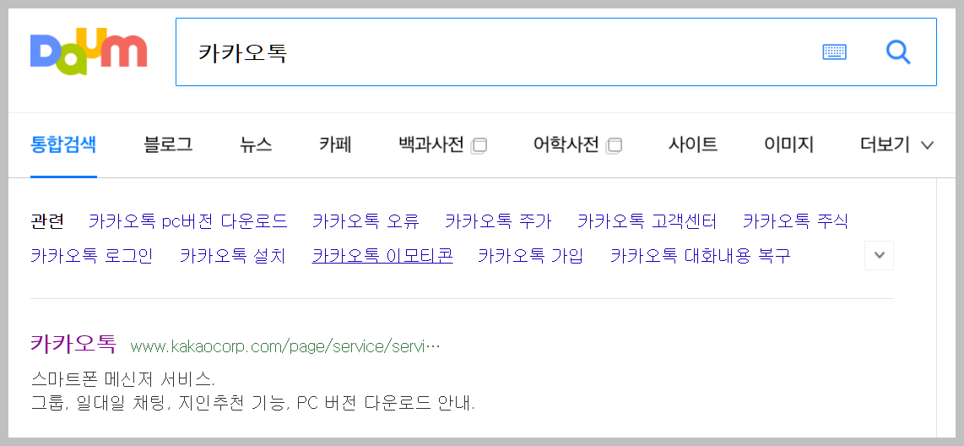Open the 백과사전 tab
The image size is (964, 446).
pyautogui.click(x=431, y=145)
